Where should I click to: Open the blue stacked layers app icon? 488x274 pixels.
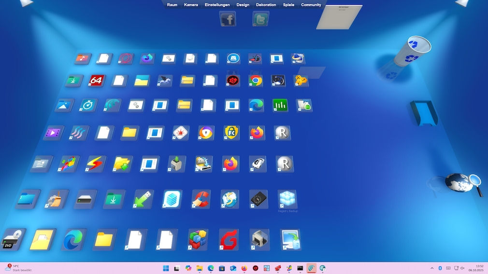click(172, 199)
